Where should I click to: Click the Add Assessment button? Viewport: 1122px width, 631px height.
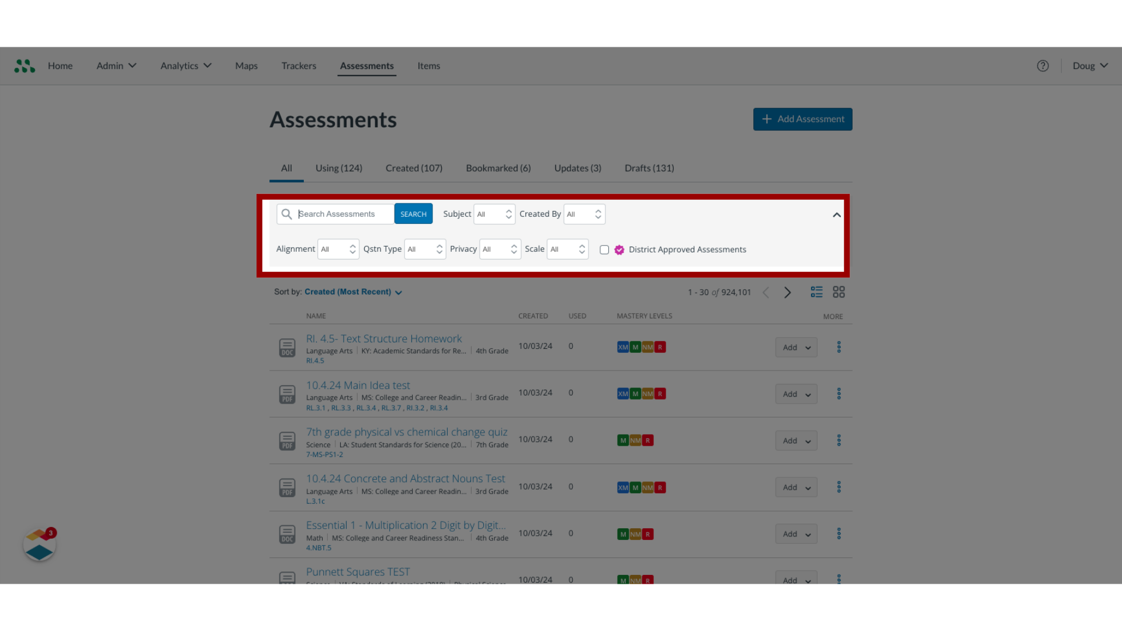click(x=802, y=119)
